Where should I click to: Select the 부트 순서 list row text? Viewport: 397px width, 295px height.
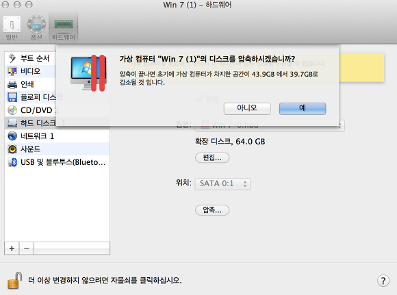pyautogui.click(x=35, y=58)
